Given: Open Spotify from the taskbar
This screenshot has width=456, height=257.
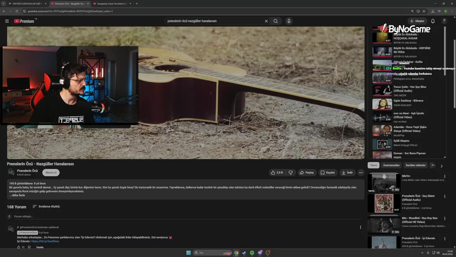Looking at the screenshot, I should tap(252, 253).
